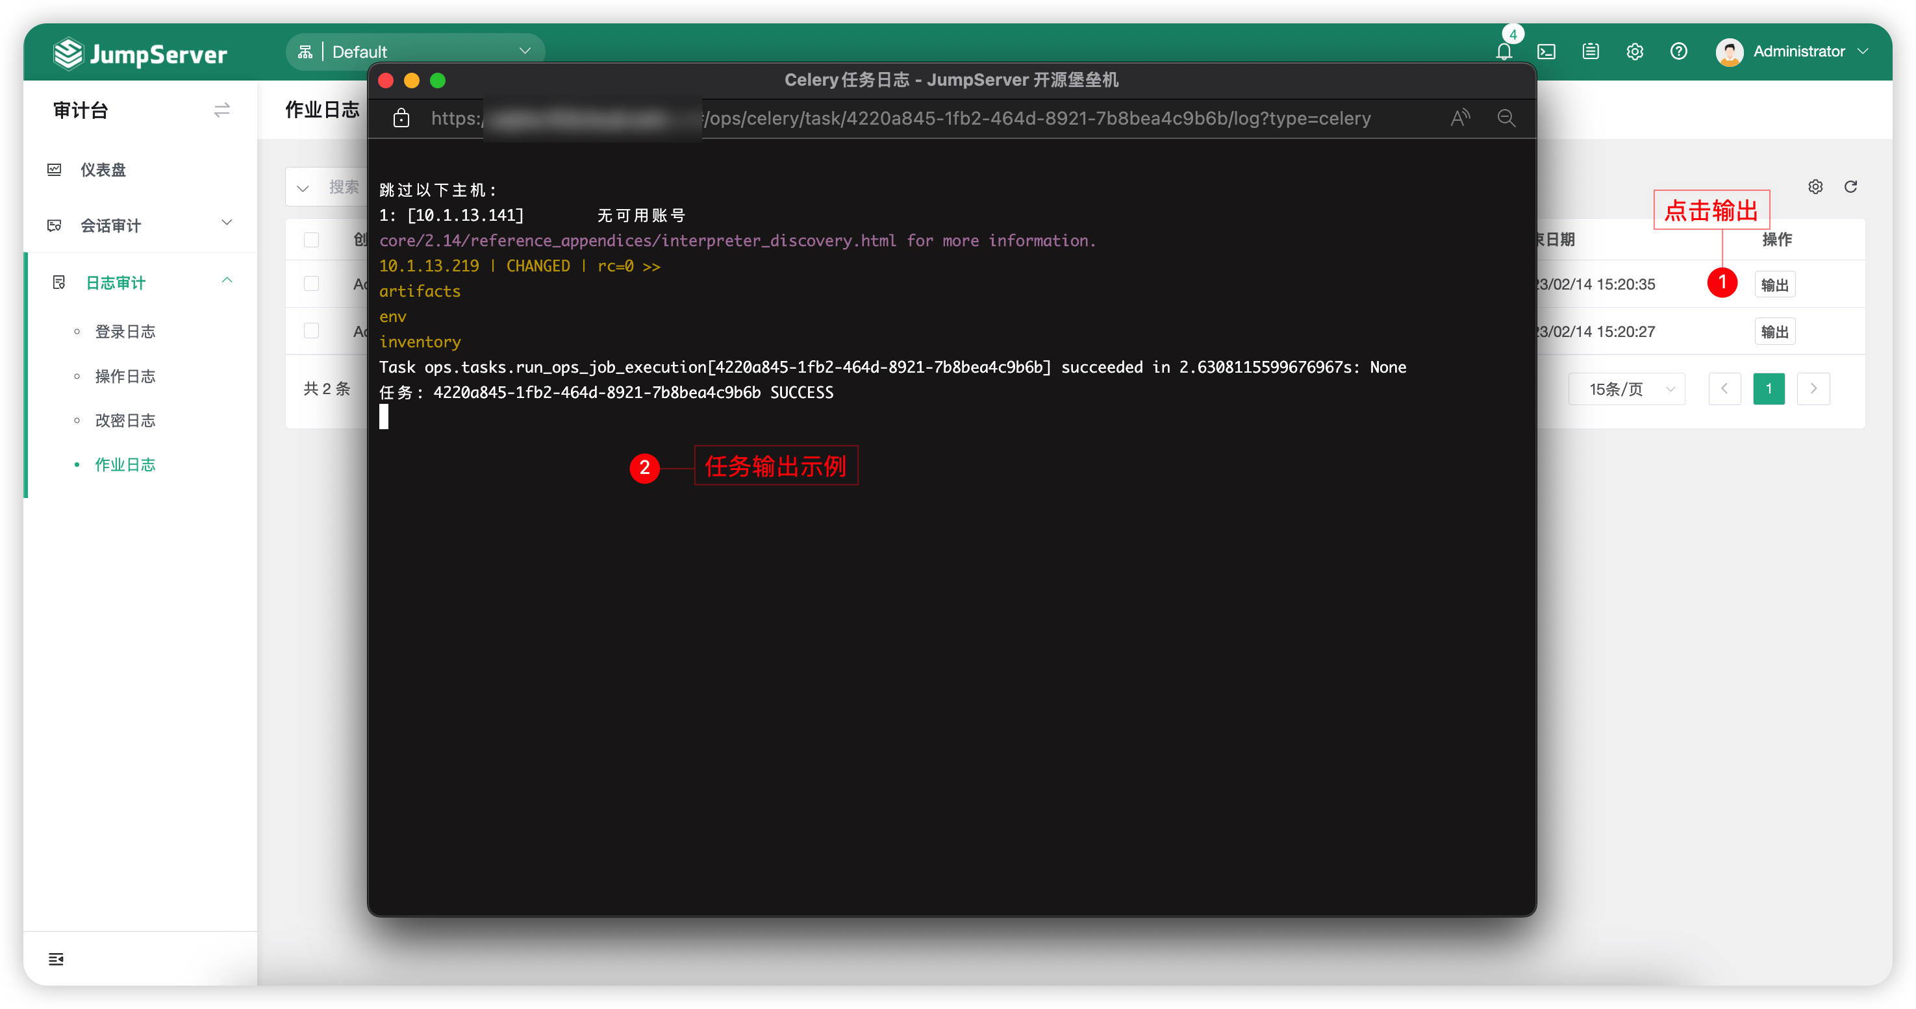Collapse the 日志审计 menu section
The width and height of the screenshot is (1916, 1009).
[140, 282]
